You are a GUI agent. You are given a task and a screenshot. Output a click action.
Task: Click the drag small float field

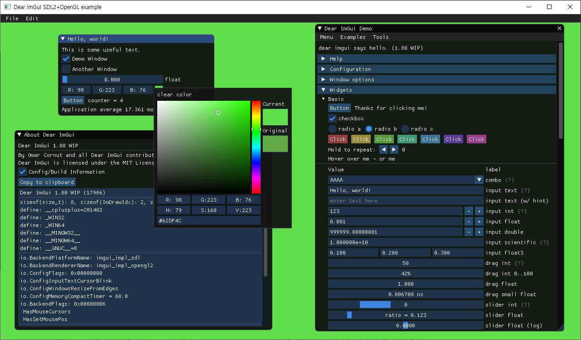(406, 294)
